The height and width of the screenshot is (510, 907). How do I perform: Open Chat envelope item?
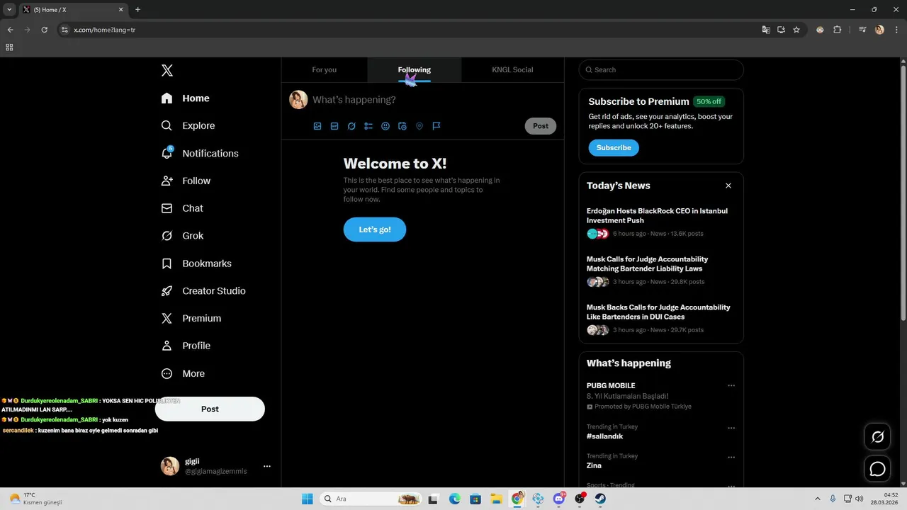(182, 208)
